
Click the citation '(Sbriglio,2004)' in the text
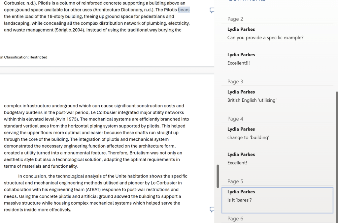(x=69, y=30)
